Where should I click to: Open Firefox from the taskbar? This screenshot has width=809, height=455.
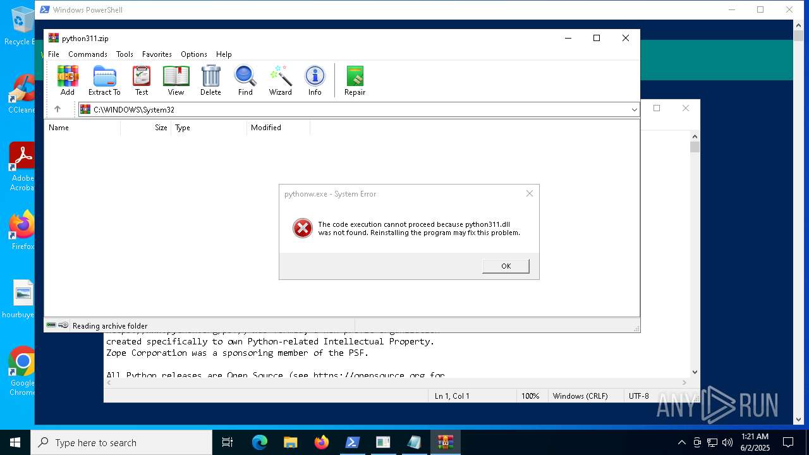[322, 442]
